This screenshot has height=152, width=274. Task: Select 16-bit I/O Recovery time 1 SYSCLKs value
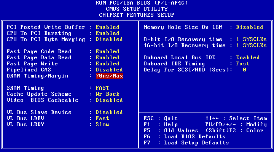(x=251, y=46)
